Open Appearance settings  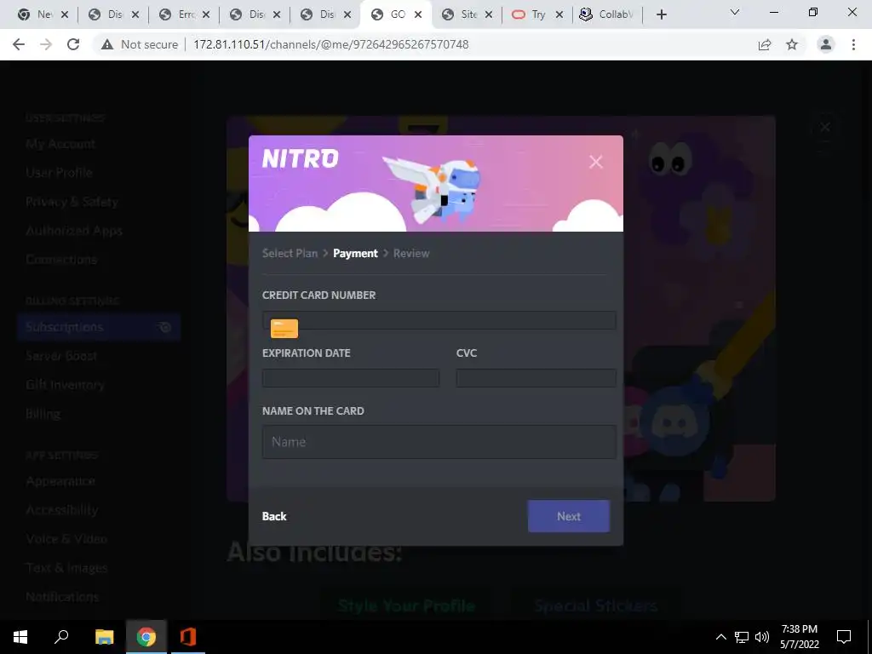(x=60, y=481)
